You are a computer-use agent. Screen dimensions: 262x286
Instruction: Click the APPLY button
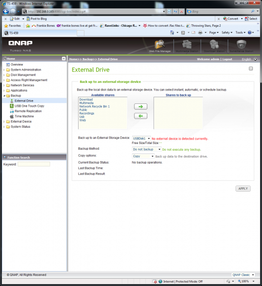click(x=243, y=189)
